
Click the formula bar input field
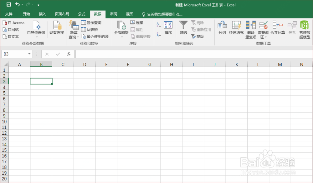194,54
